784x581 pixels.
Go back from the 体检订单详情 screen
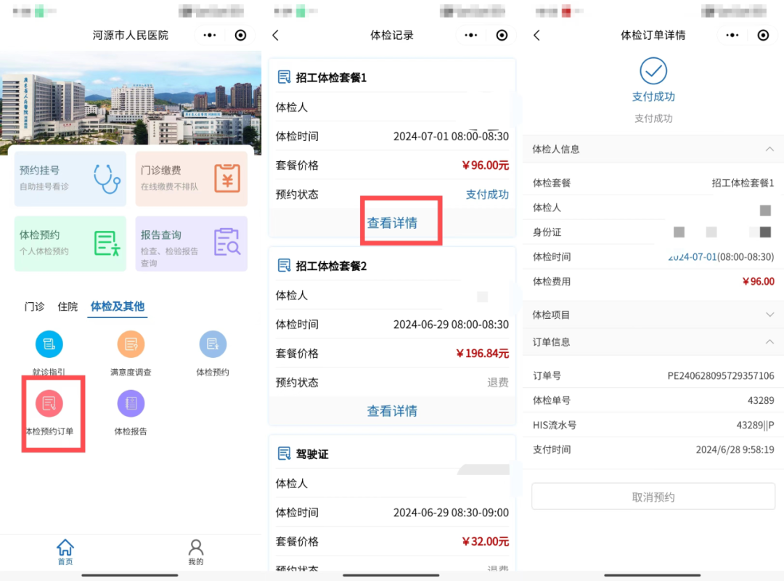tap(537, 35)
